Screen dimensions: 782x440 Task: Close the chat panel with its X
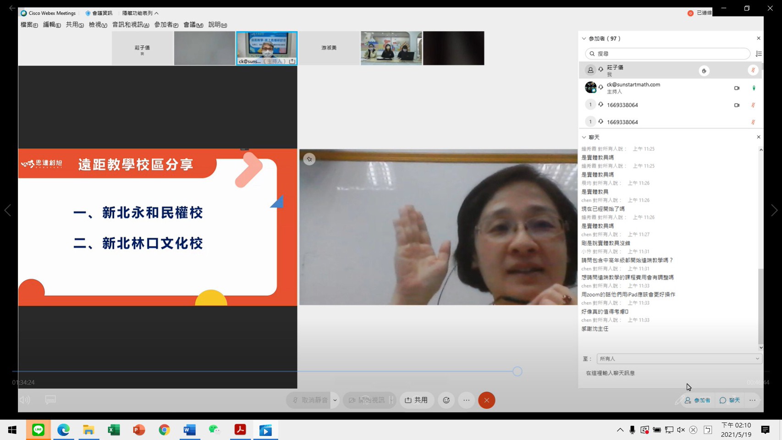758,137
